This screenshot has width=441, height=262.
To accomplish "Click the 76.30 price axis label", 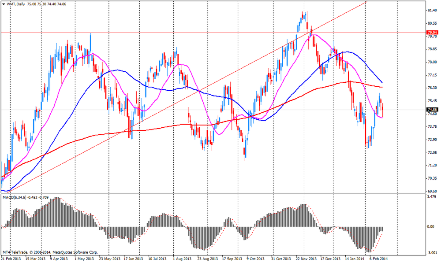I will (x=432, y=88).
